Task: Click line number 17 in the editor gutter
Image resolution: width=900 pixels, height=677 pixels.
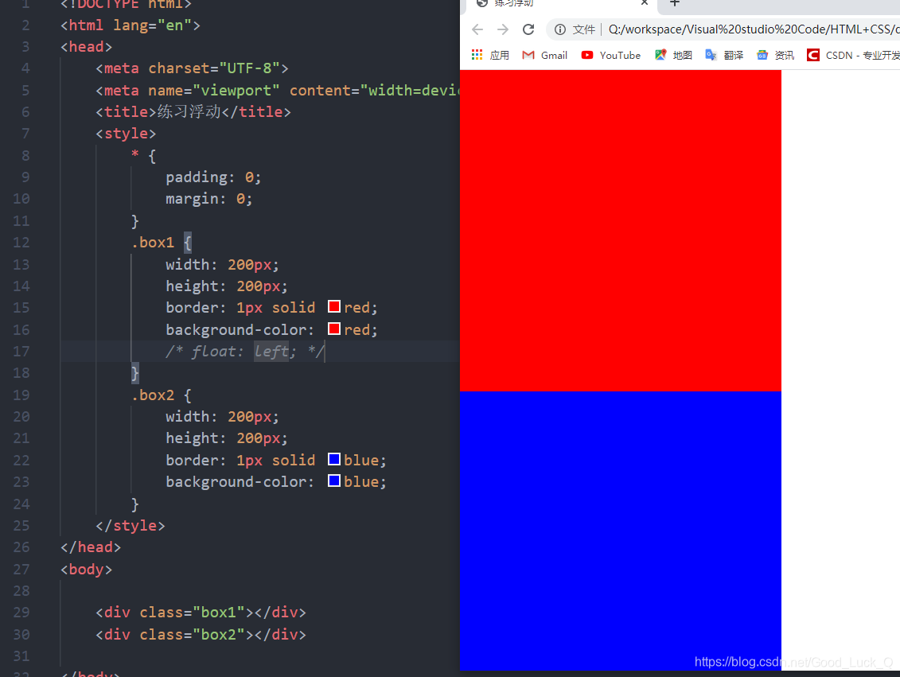Action: click(x=21, y=351)
